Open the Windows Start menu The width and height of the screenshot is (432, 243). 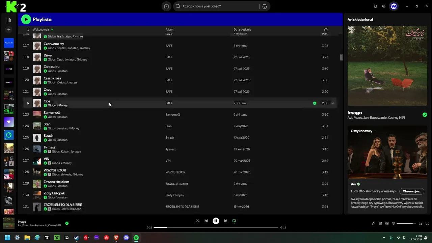pos(7,238)
